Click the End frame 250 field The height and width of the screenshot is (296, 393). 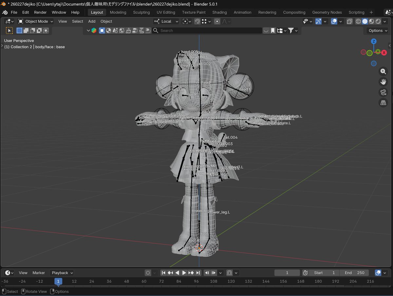click(354, 273)
